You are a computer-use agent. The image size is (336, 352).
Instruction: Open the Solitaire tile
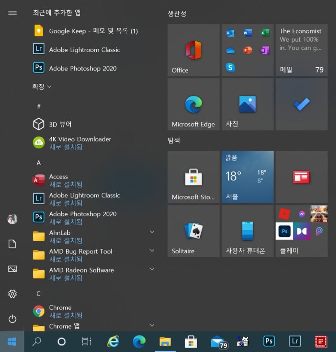pos(194,231)
